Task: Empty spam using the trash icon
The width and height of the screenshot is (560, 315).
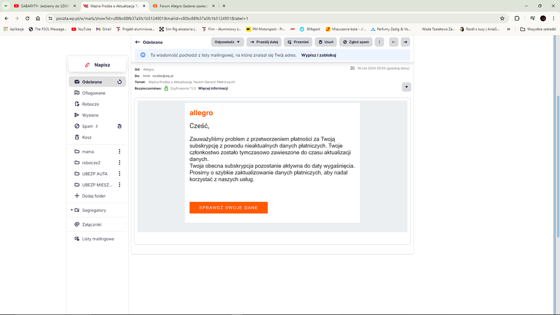Action: click(x=119, y=126)
